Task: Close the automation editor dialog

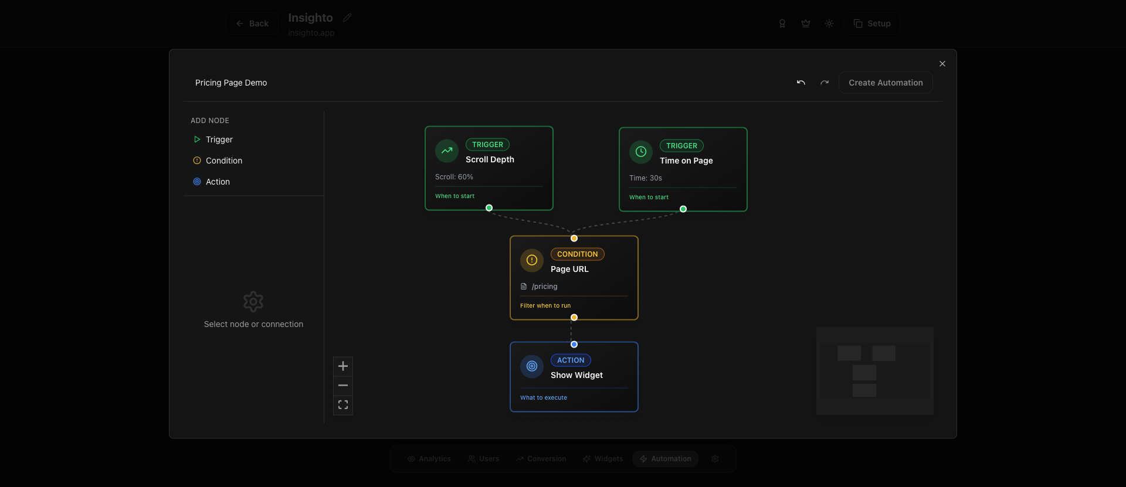Action: pos(942,64)
